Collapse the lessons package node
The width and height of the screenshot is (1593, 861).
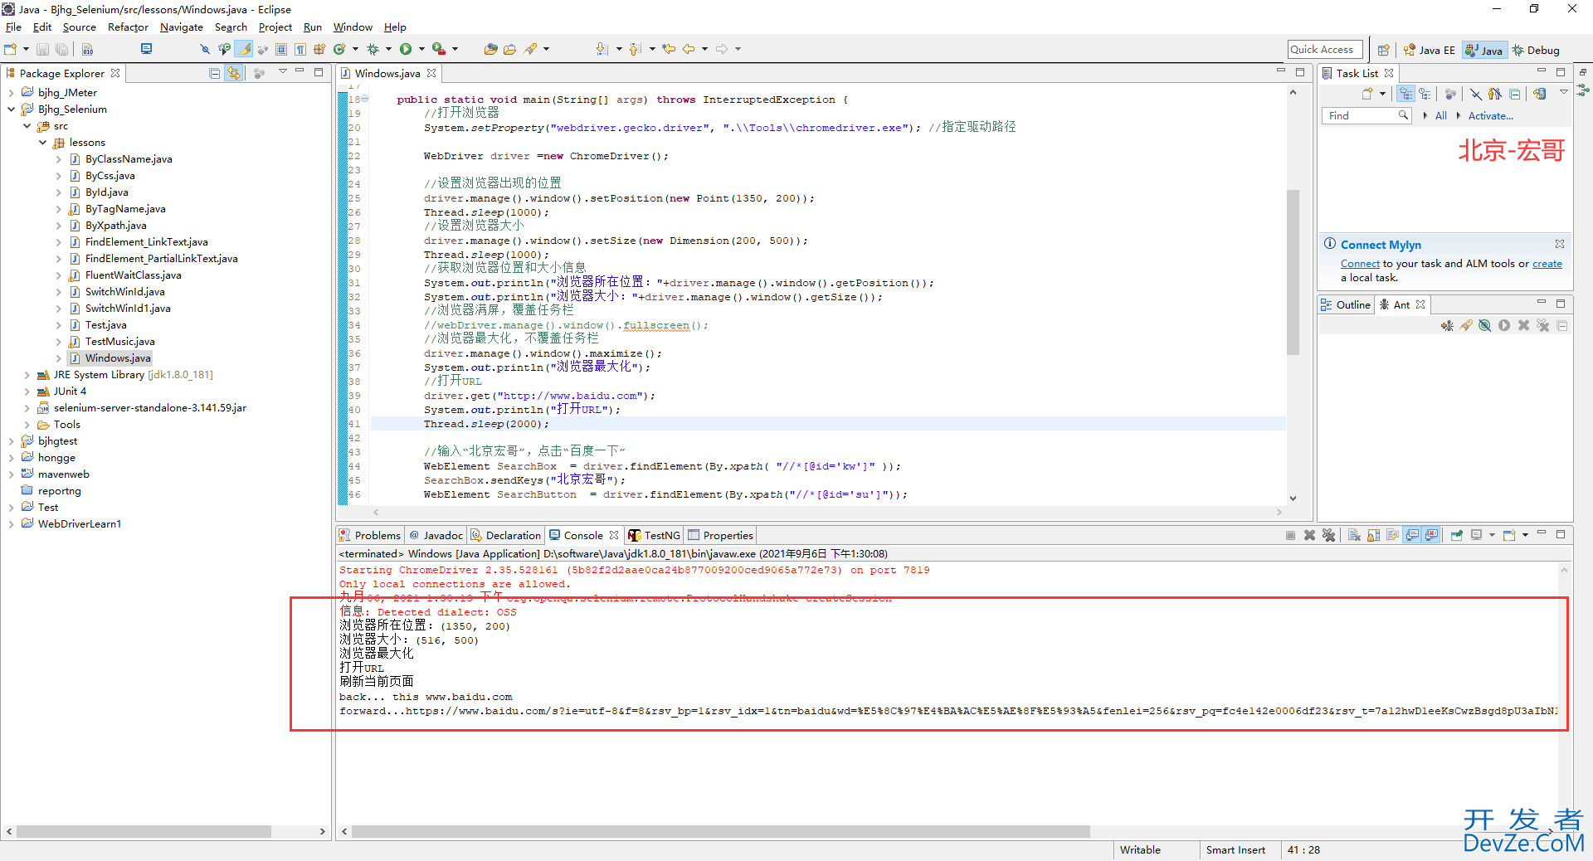(43, 143)
